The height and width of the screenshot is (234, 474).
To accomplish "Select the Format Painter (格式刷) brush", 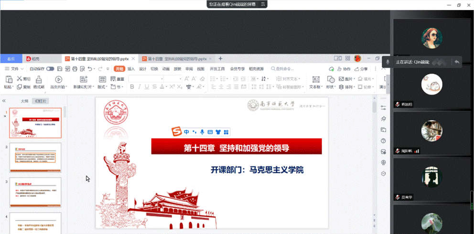I will 39,79.
